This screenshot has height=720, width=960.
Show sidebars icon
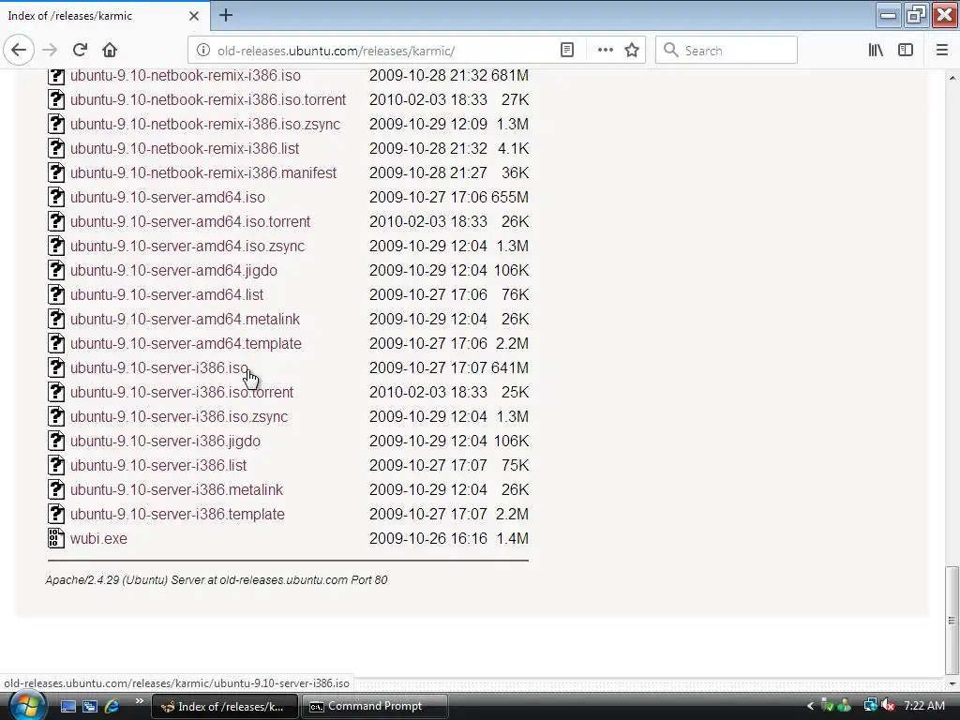[x=906, y=51]
